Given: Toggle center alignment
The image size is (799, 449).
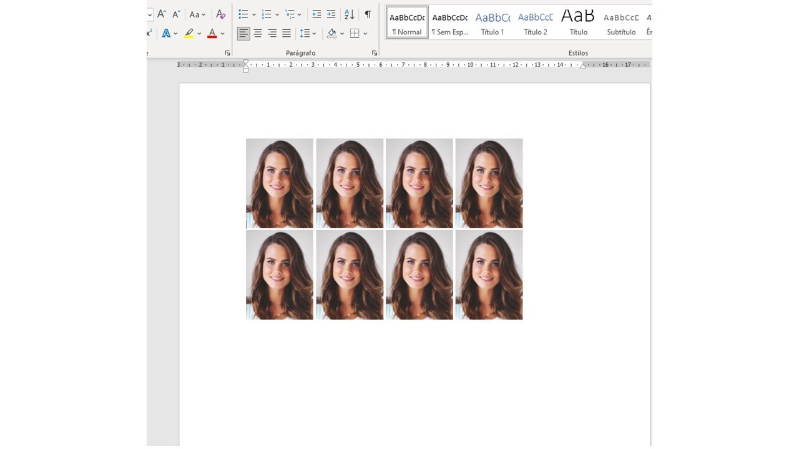Looking at the screenshot, I should pyautogui.click(x=258, y=34).
